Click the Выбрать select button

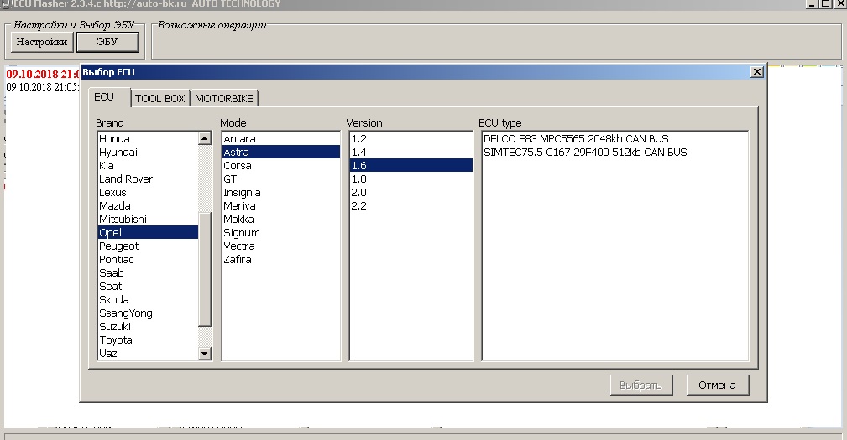[x=641, y=385]
